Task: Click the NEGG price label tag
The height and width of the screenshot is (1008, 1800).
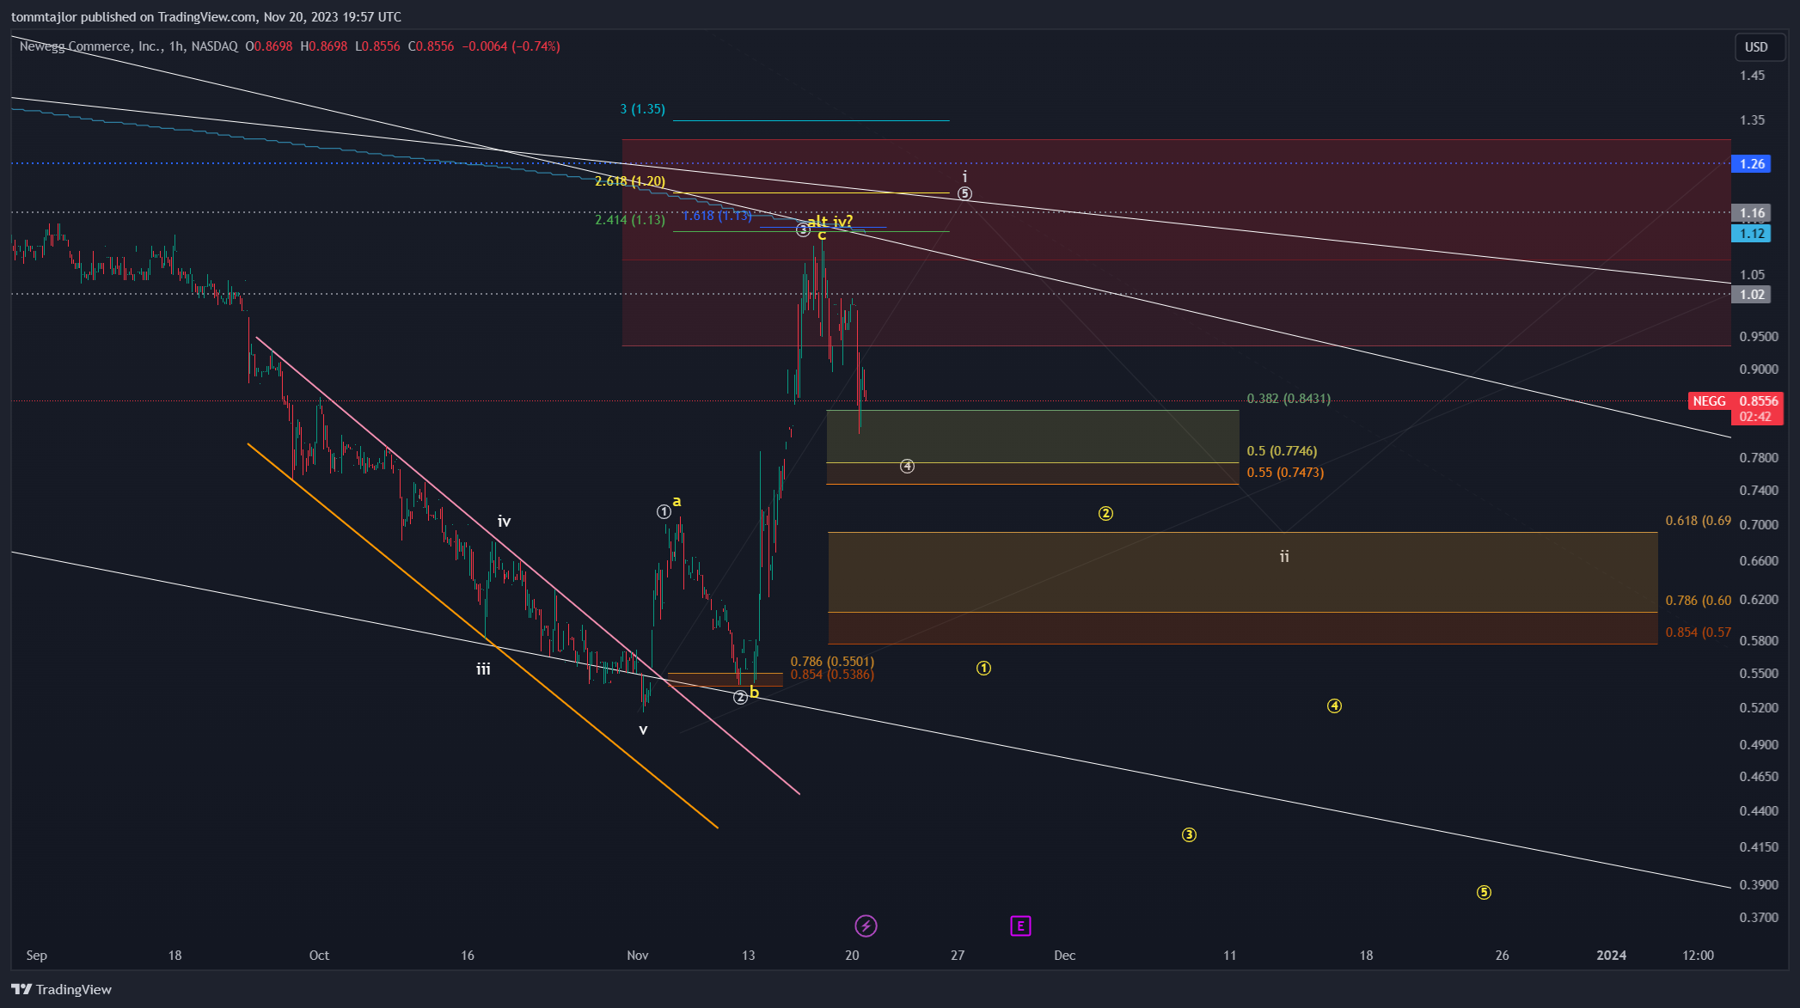Action: click(1709, 401)
